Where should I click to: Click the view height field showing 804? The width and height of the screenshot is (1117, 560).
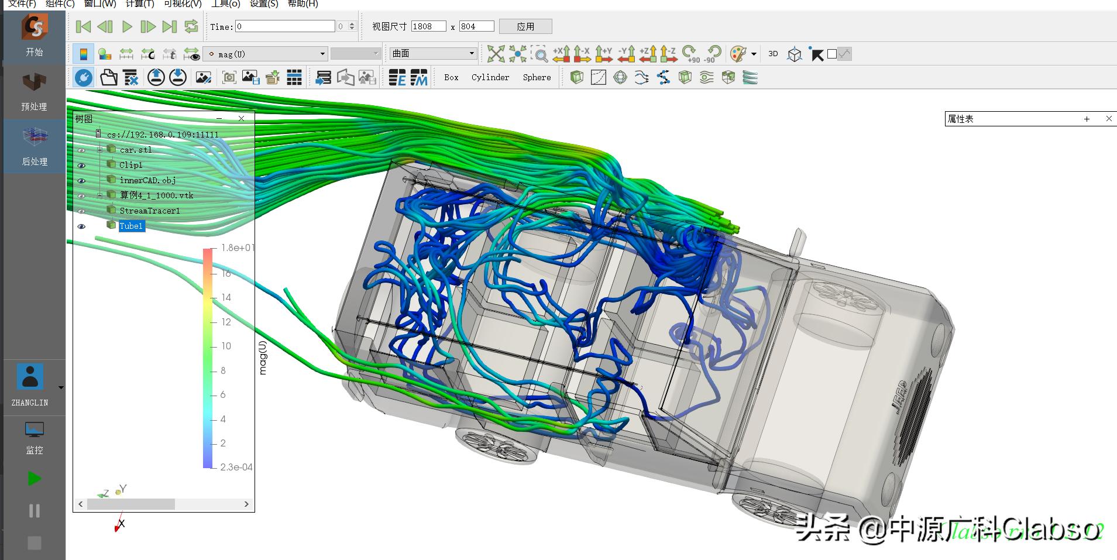click(x=476, y=26)
